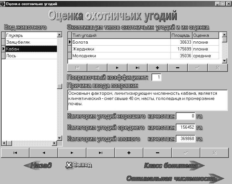The width and height of the screenshot is (232, 184).
Task: Go to last record in hunting grounds table navigator
Action: pos(138,68)
